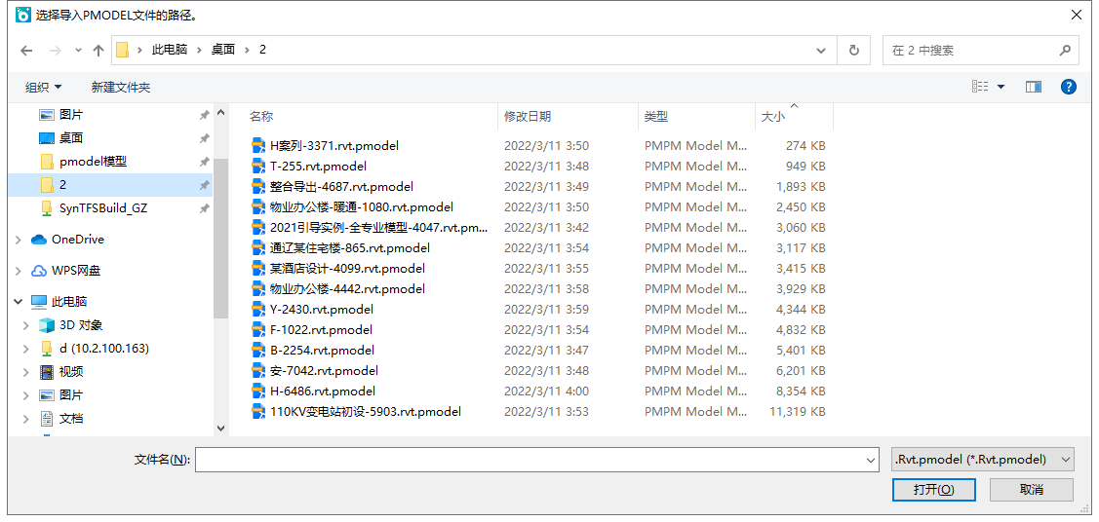Click the 文件名 input field
The width and height of the screenshot is (1099, 522).
(530, 460)
